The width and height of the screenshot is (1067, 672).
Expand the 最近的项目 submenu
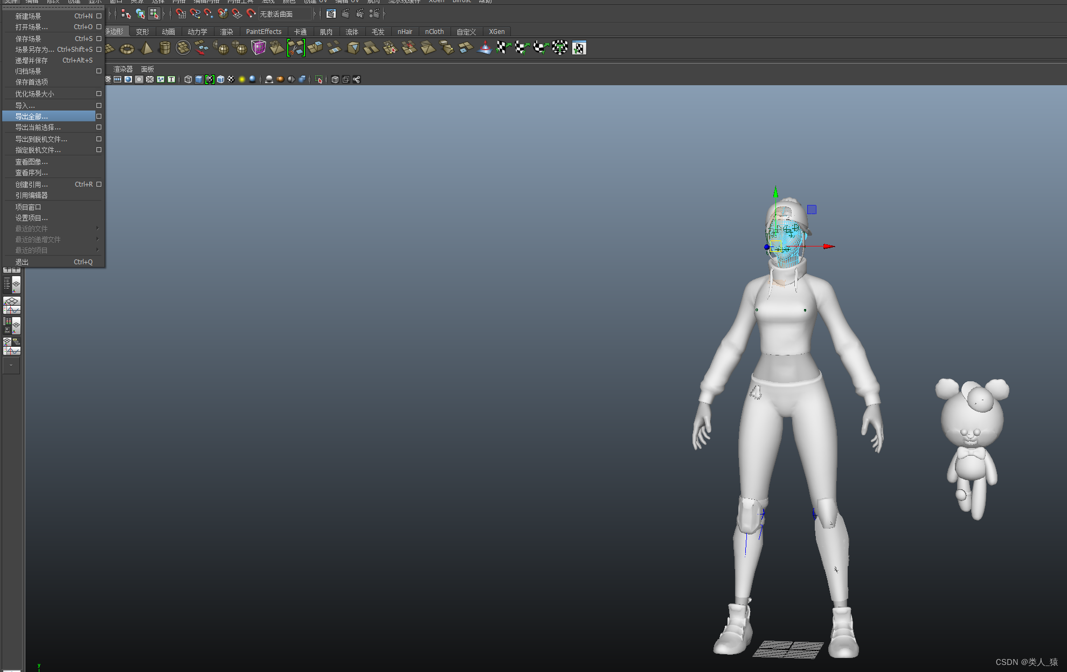(98, 250)
